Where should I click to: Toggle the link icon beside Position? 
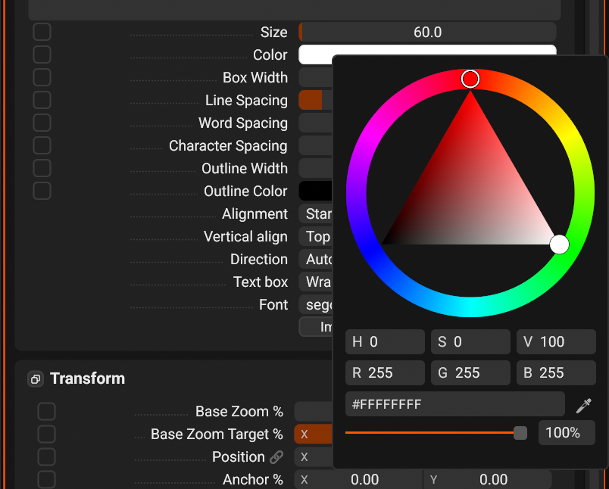[x=276, y=456]
